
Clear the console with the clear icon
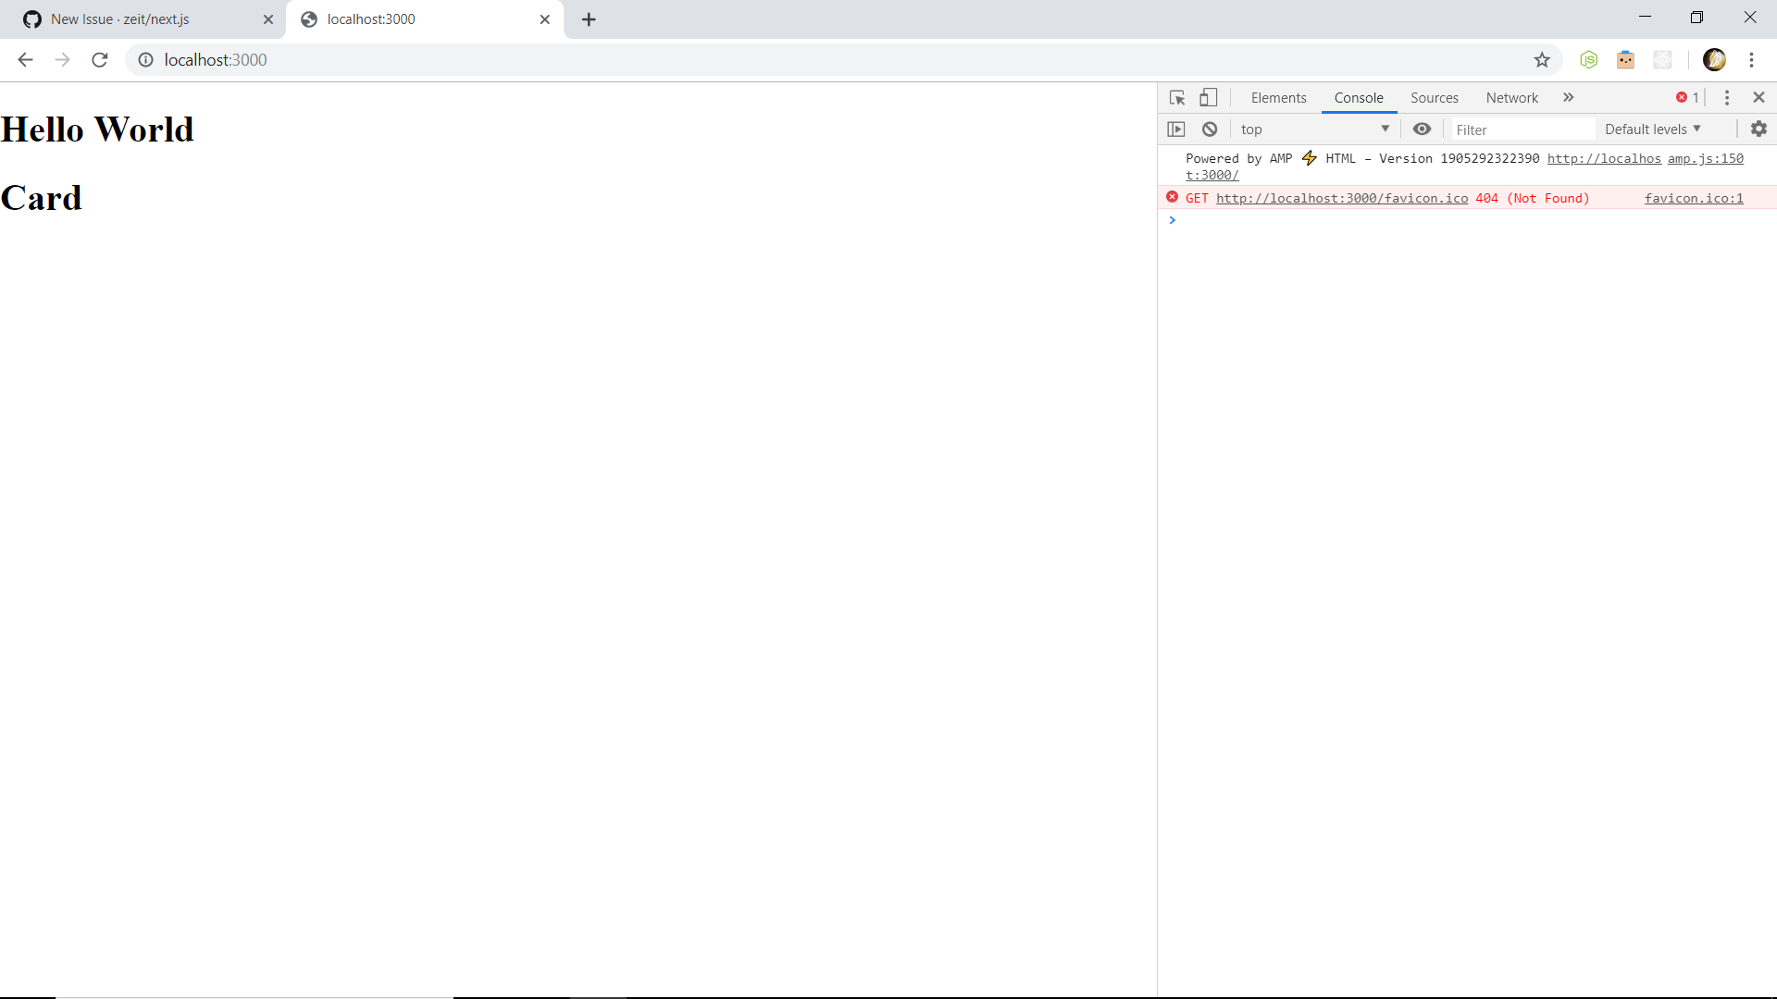1209,129
